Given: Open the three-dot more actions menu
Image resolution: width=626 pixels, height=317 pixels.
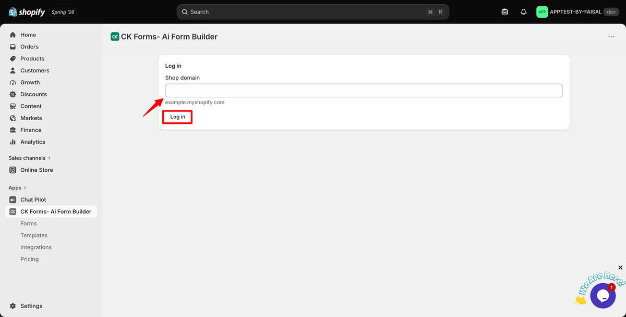Looking at the screenshot, I should [611, 36].
